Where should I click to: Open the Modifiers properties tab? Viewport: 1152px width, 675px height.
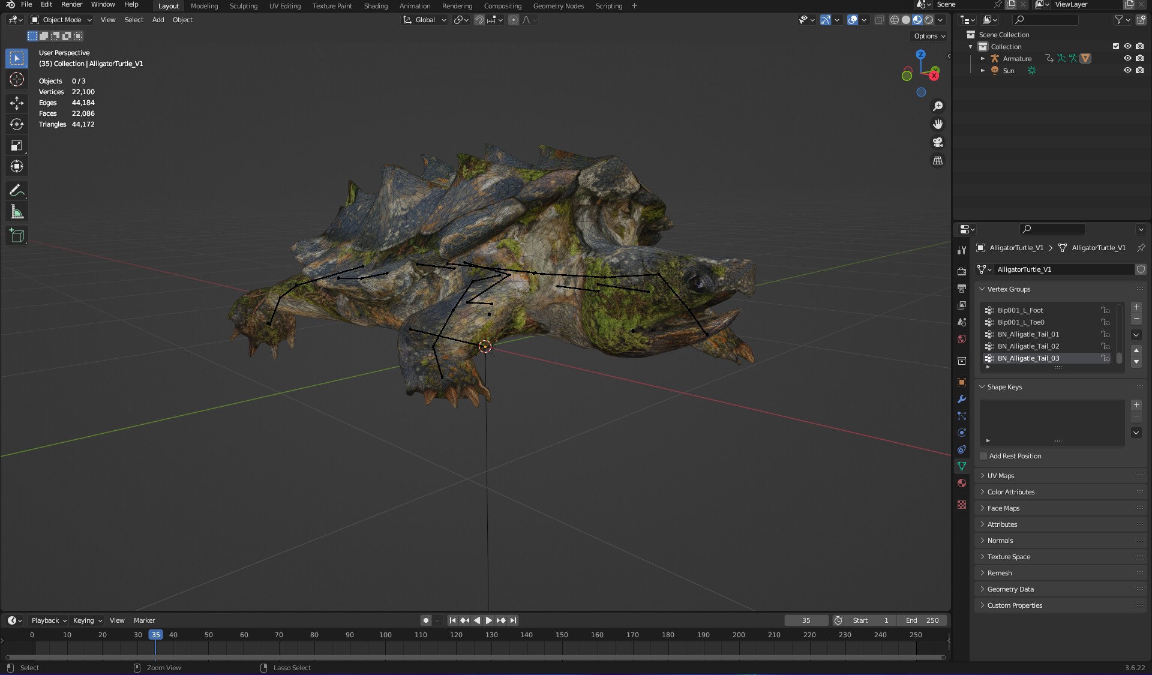point(962,399)
